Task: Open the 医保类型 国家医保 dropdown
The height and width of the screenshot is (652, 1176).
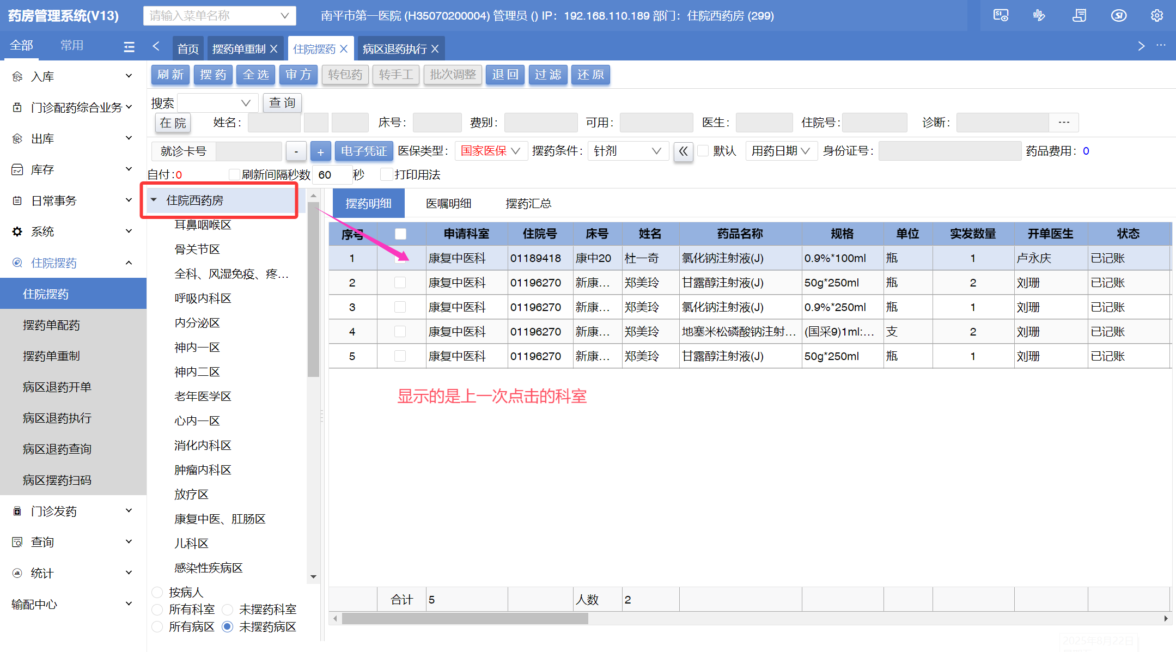Action: (490, 151)
